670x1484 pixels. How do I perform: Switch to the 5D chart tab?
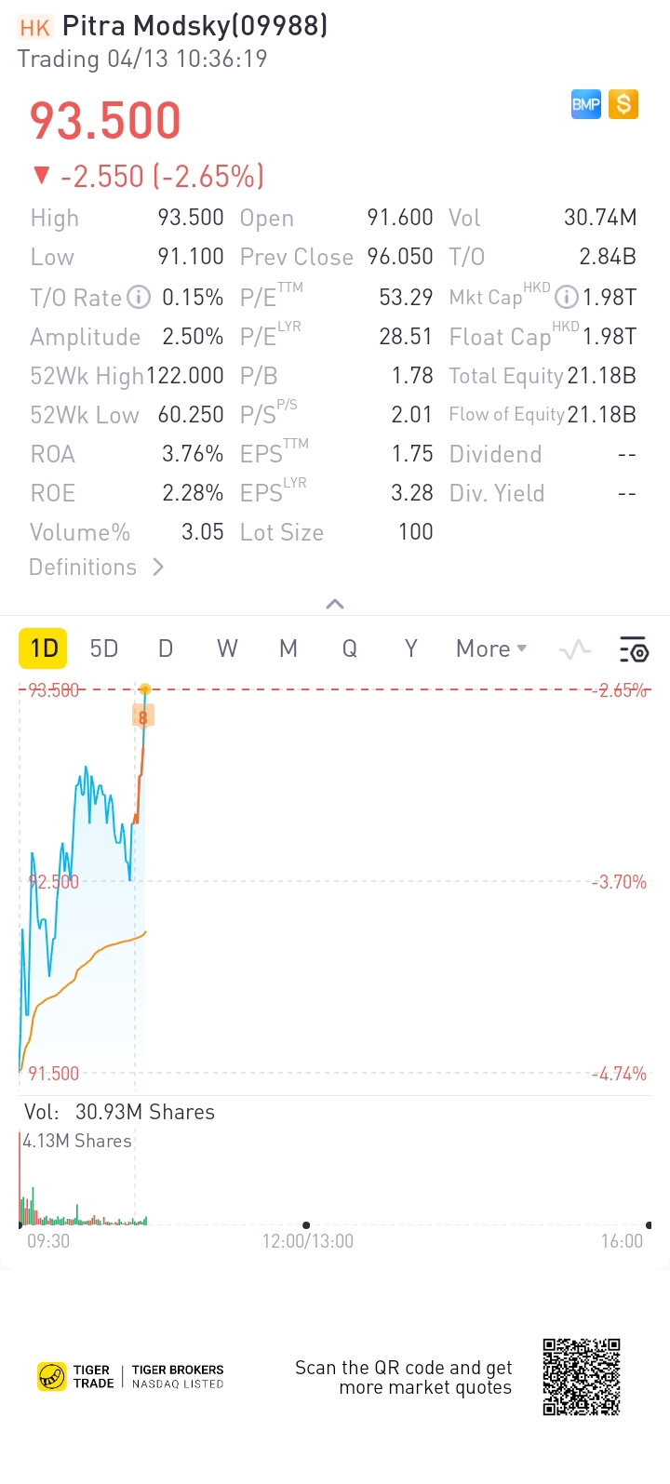pyautogui.click(x=104, y=648)
